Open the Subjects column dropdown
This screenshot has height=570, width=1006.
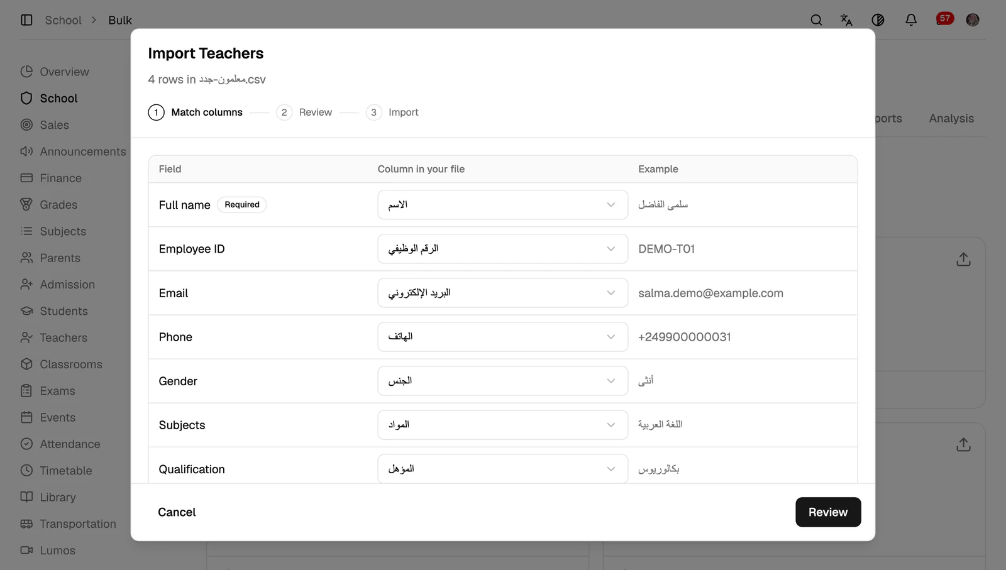click(x=502, y=425)
